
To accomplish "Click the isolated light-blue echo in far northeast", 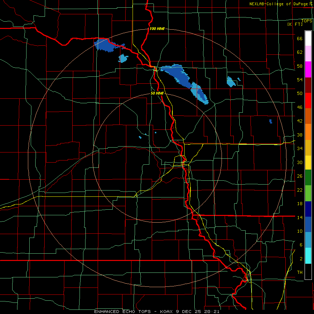I will pos(231,82).
